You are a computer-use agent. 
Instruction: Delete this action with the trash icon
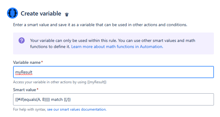(67, 14)
